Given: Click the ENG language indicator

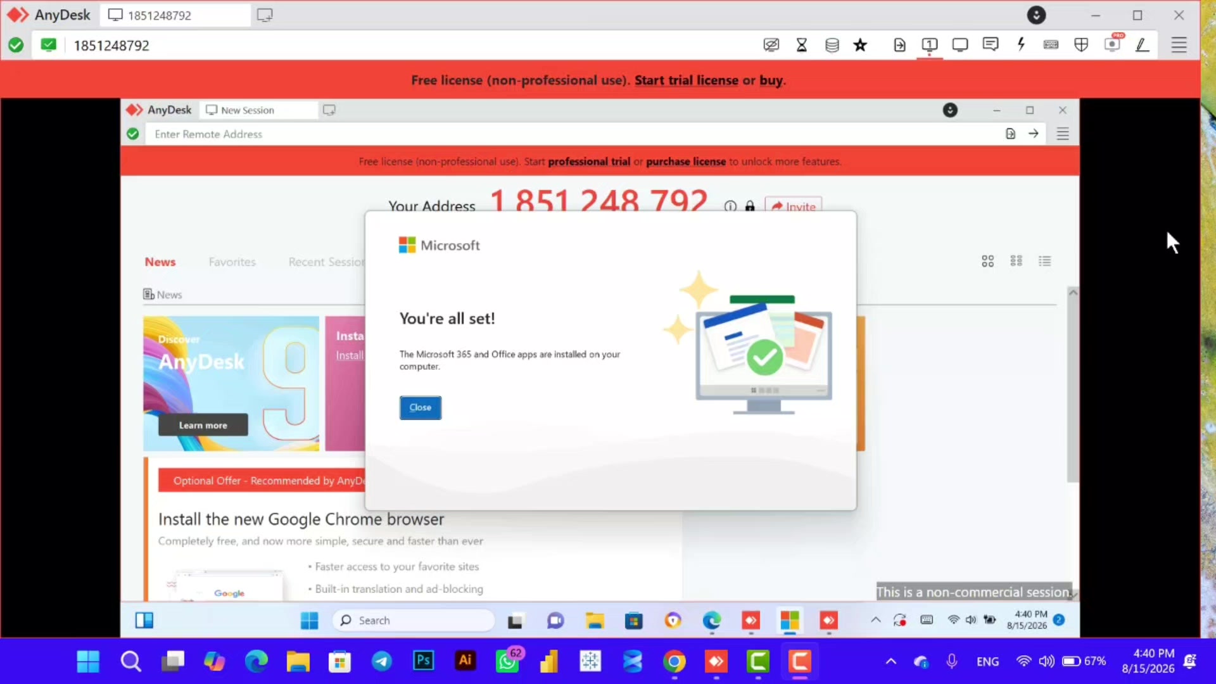Looking at the screenshot, I should 988,662.
